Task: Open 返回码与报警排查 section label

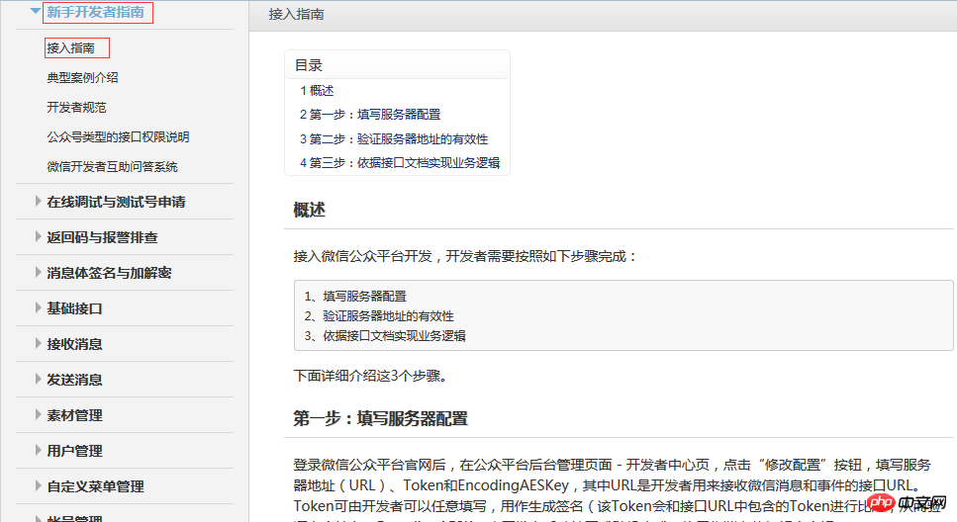Action: [x=102, y=237]
